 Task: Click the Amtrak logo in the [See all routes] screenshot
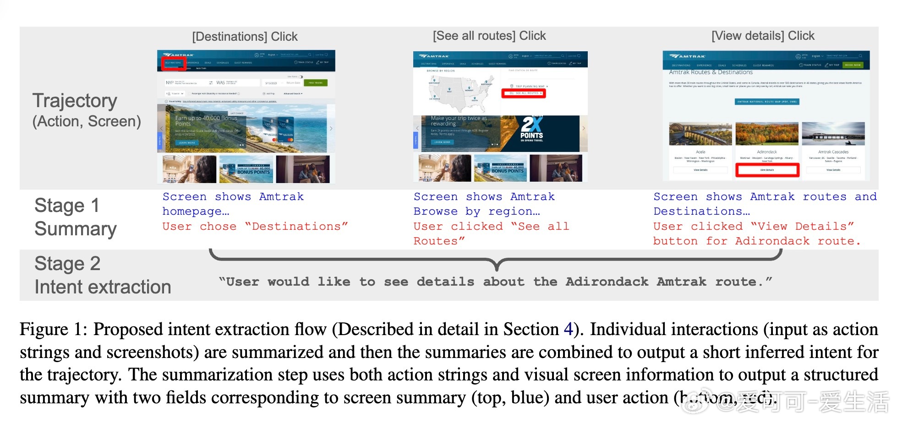434,56
